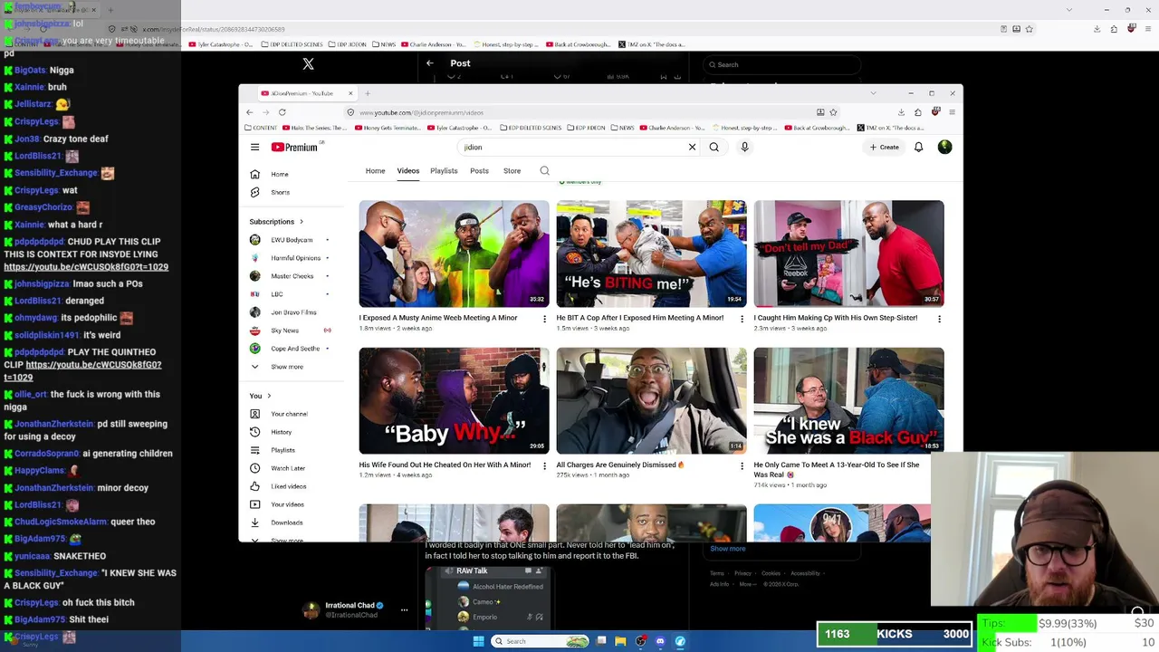1159x652 pixels.
Task: Expand the Subscriptions section chevron
Action: [x=302, y=222]
